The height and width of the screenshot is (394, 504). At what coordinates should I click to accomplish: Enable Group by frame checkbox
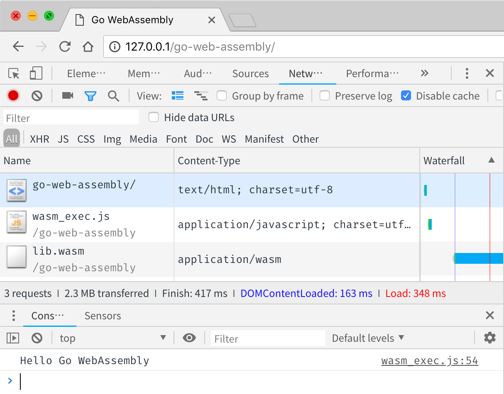[222, 96]
